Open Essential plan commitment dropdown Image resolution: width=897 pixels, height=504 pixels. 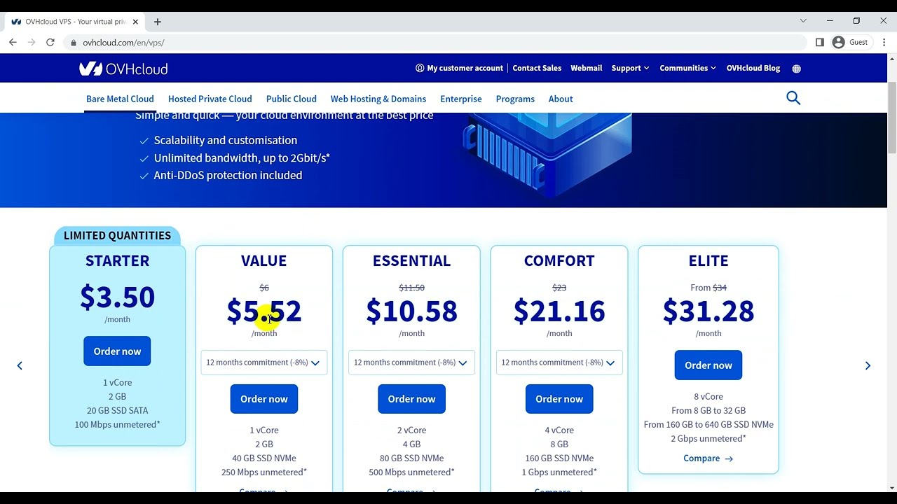coord(411,363)
